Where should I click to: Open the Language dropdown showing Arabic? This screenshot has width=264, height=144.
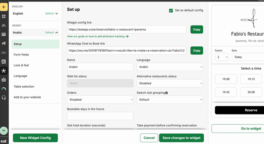click(170, 67)
